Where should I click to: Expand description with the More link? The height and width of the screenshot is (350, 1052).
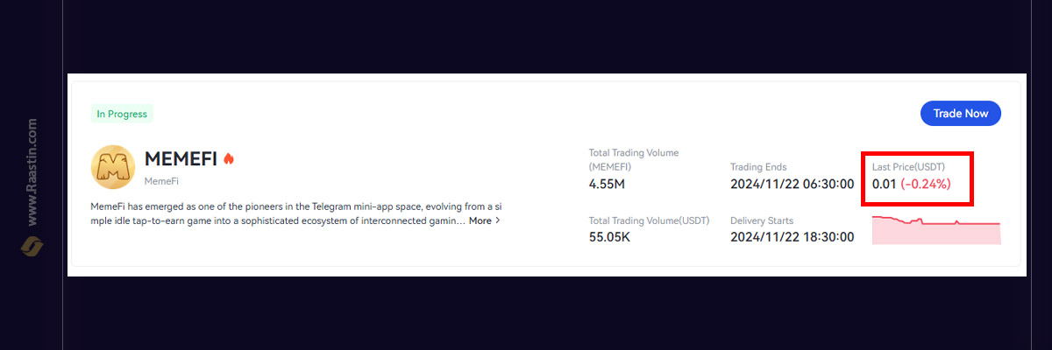point(480,220)
